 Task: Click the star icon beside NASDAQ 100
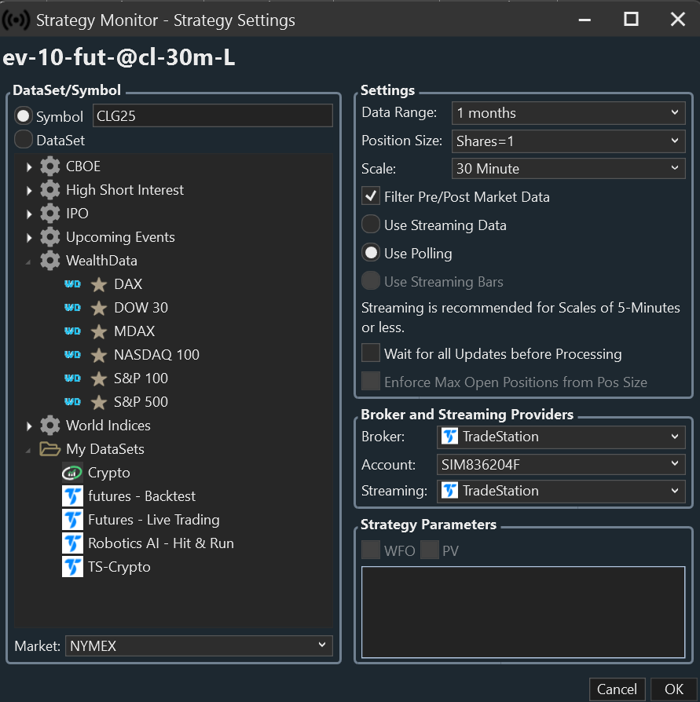pyautogui.click(x=99, y=355)
